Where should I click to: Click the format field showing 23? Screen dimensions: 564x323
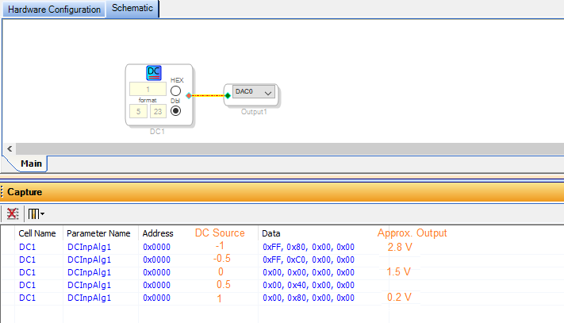pyautogui.click(x=158, y=112)
